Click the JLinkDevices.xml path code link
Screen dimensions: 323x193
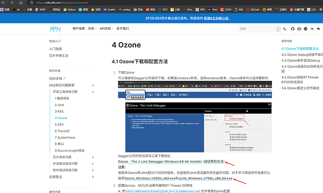[x=163, y=191]
